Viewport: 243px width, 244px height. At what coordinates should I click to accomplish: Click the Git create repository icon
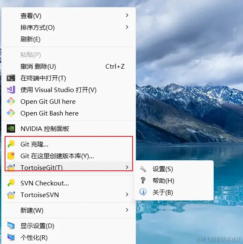click(x=11, y=156)
